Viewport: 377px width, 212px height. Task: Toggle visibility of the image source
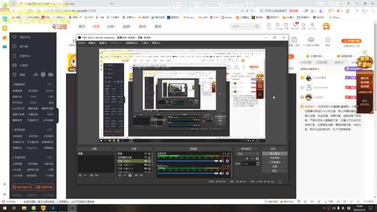(146, 154)
